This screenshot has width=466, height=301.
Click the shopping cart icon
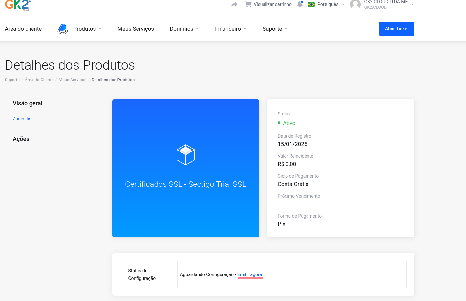(248, 5)
